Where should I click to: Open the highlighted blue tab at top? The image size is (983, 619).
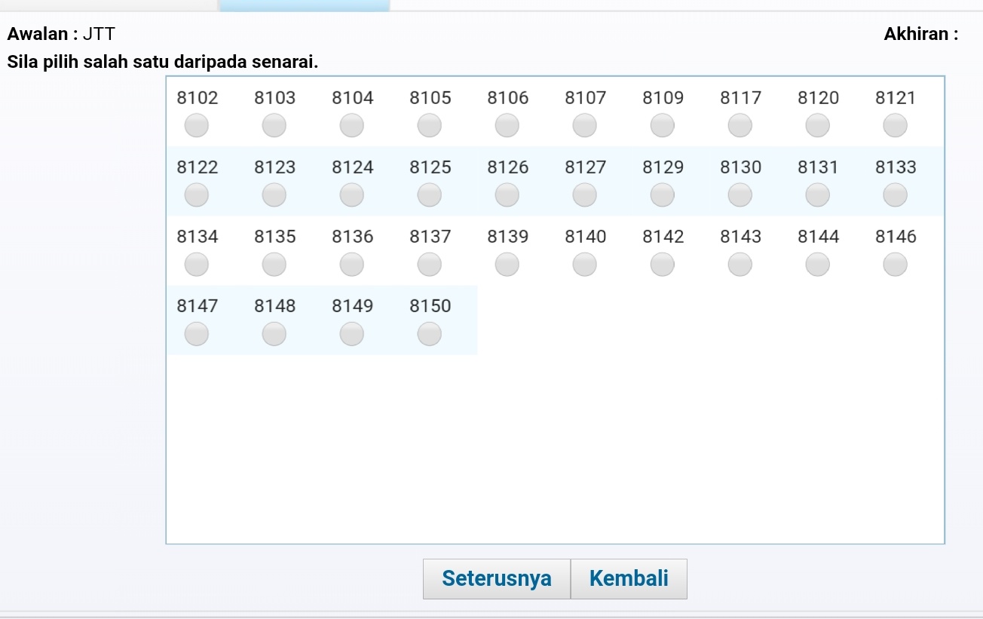[x=305, y=5]
